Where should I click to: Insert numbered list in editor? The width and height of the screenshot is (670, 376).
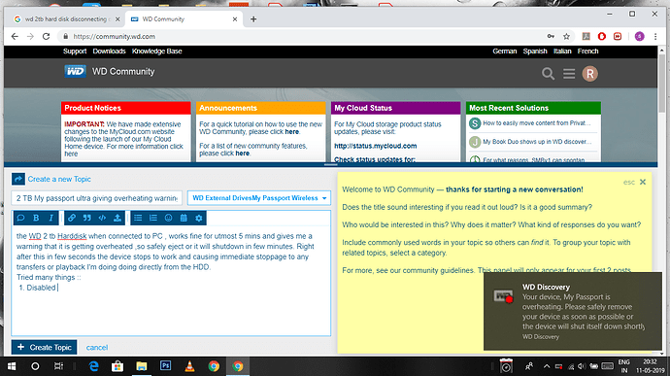click(x=153, y=219)
